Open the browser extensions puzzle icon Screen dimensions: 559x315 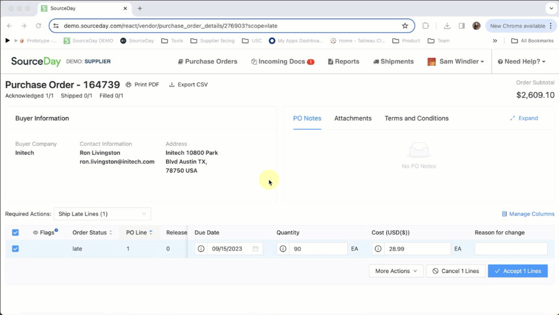pyautogui.click(x=426, y=25)
